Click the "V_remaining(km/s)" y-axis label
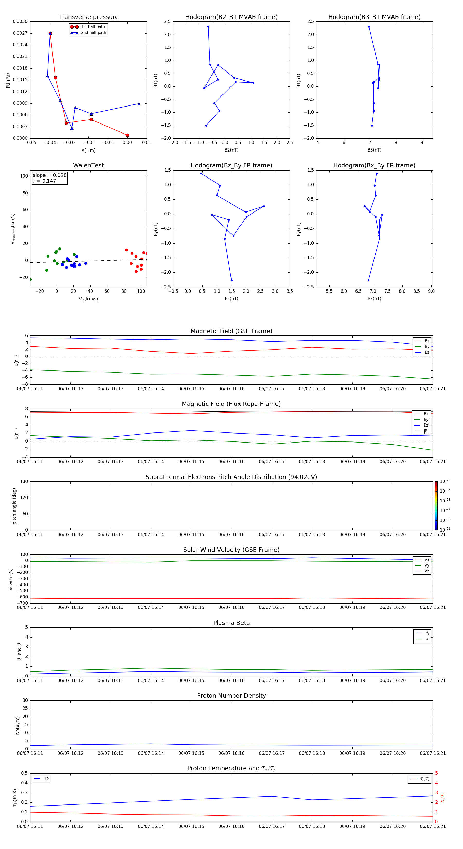This screenshot has width=463, height=849. pyautogui.click(x=13, y=229)
